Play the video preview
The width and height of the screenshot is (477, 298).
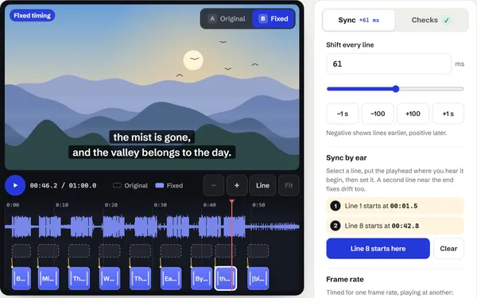[15, 185]
